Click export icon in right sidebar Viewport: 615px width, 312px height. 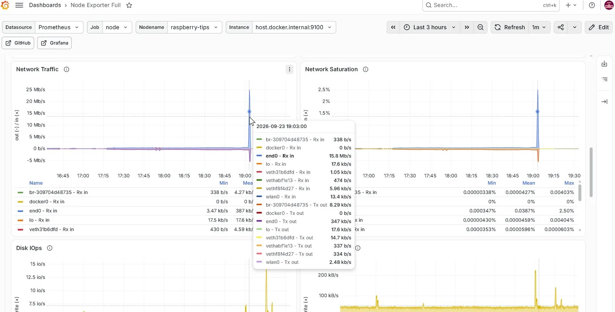[604, 64]
